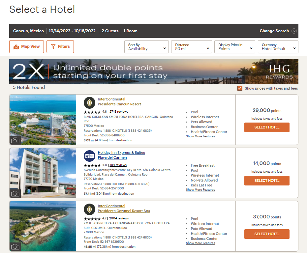Click InterContinental logo for Cozumel Resort Spa
This screenshot has width=307, height=253.
pos(89,209)
